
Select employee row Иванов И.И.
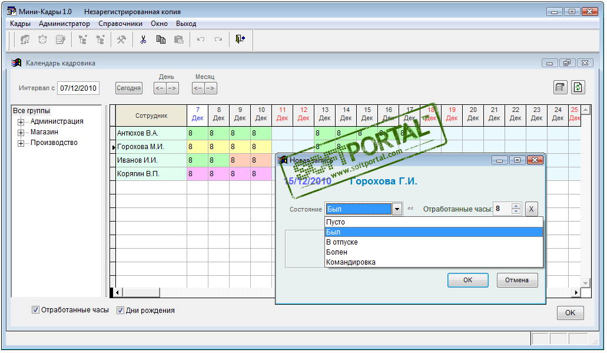(x=151, y=160)
